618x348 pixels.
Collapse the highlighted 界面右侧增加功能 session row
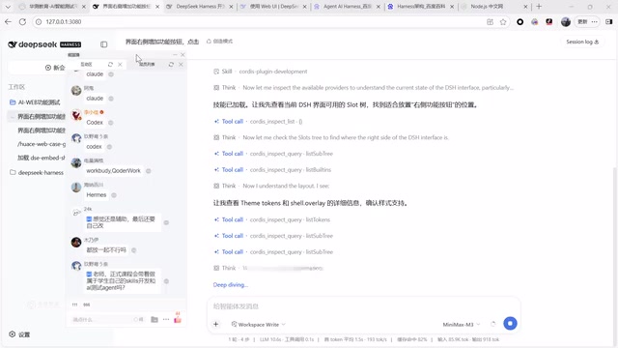pos(13,117)
